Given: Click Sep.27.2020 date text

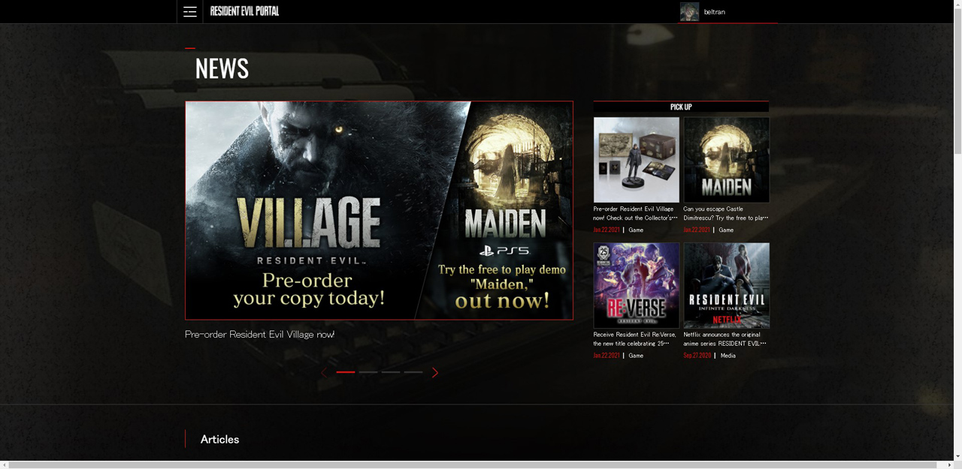Looking at the screenshot, I should coord(697,356).
